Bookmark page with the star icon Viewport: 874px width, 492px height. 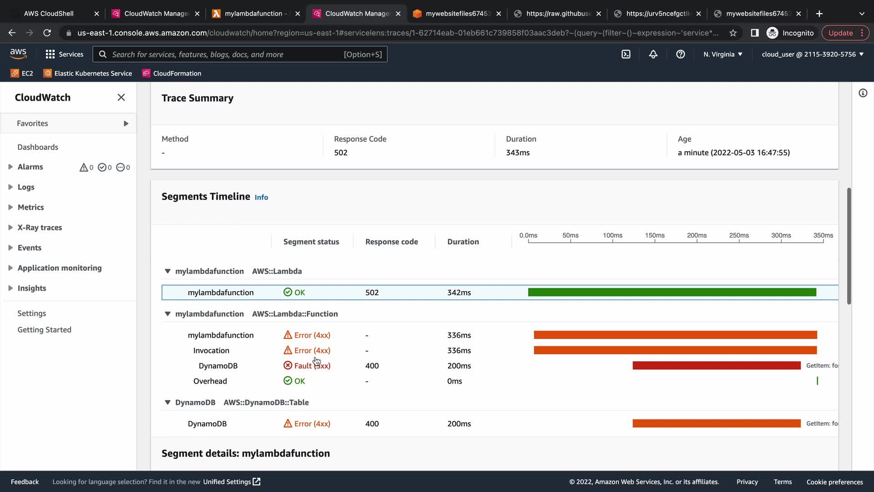coord(733,33)
